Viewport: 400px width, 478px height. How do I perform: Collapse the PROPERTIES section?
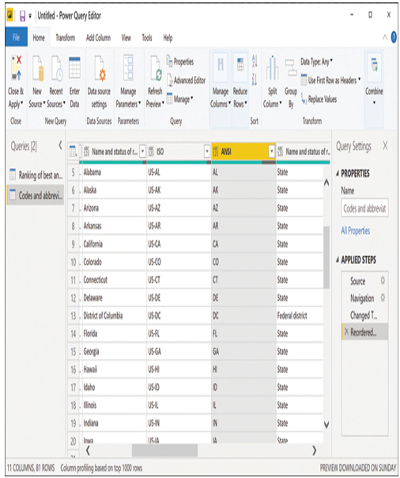337,174
